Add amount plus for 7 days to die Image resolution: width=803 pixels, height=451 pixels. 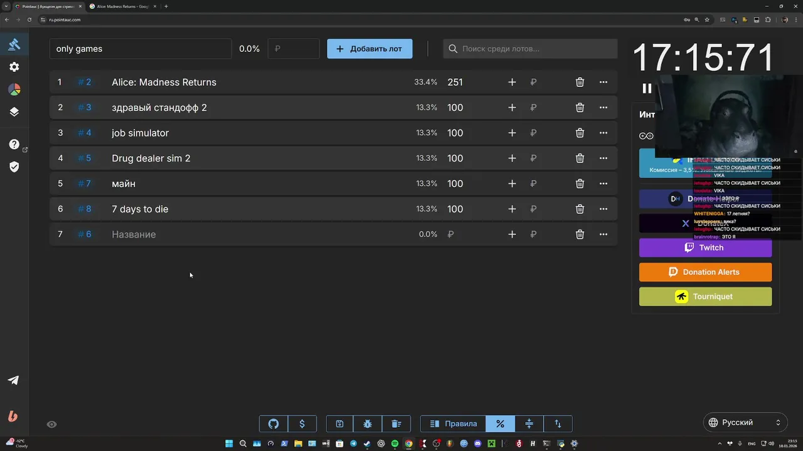click(512, 209)
